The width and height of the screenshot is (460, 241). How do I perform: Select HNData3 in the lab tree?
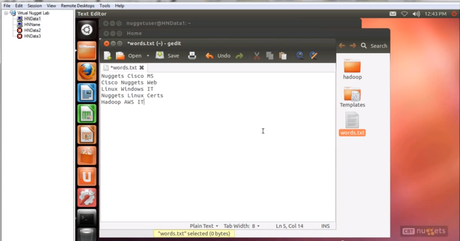(32, 36)
